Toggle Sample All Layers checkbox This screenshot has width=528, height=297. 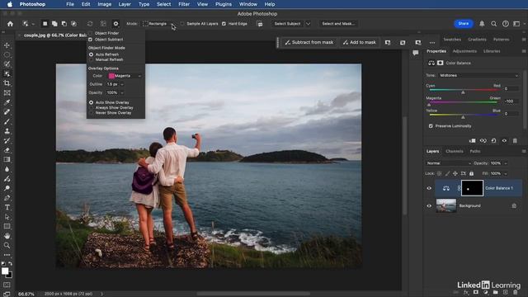pyautogui.click(x=182, y=24)
